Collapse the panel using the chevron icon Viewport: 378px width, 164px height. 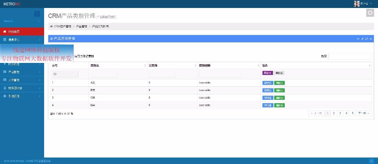(x=358, y=39)
